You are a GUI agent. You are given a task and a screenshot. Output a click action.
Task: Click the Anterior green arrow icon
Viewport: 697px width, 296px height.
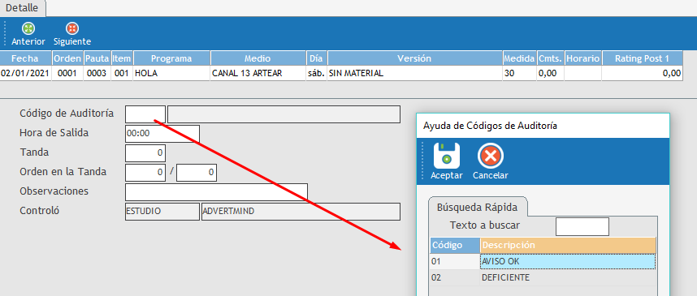pos(28,29)
